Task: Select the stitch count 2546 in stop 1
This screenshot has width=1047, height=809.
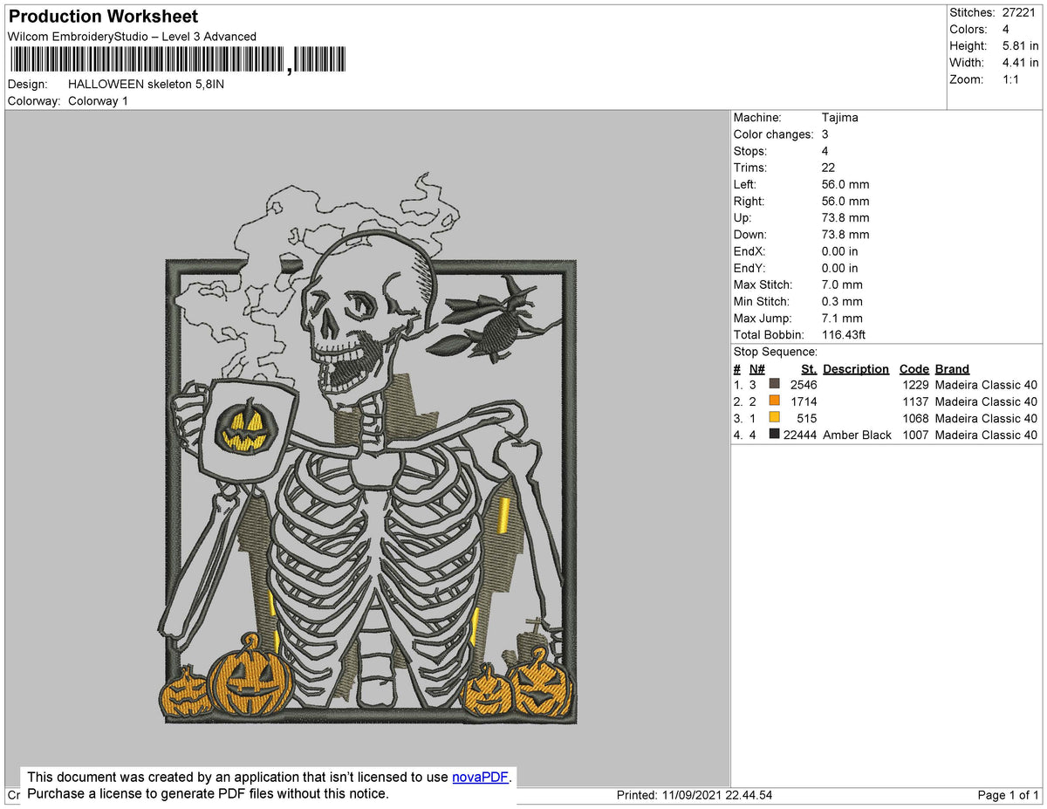Action: 803,385
